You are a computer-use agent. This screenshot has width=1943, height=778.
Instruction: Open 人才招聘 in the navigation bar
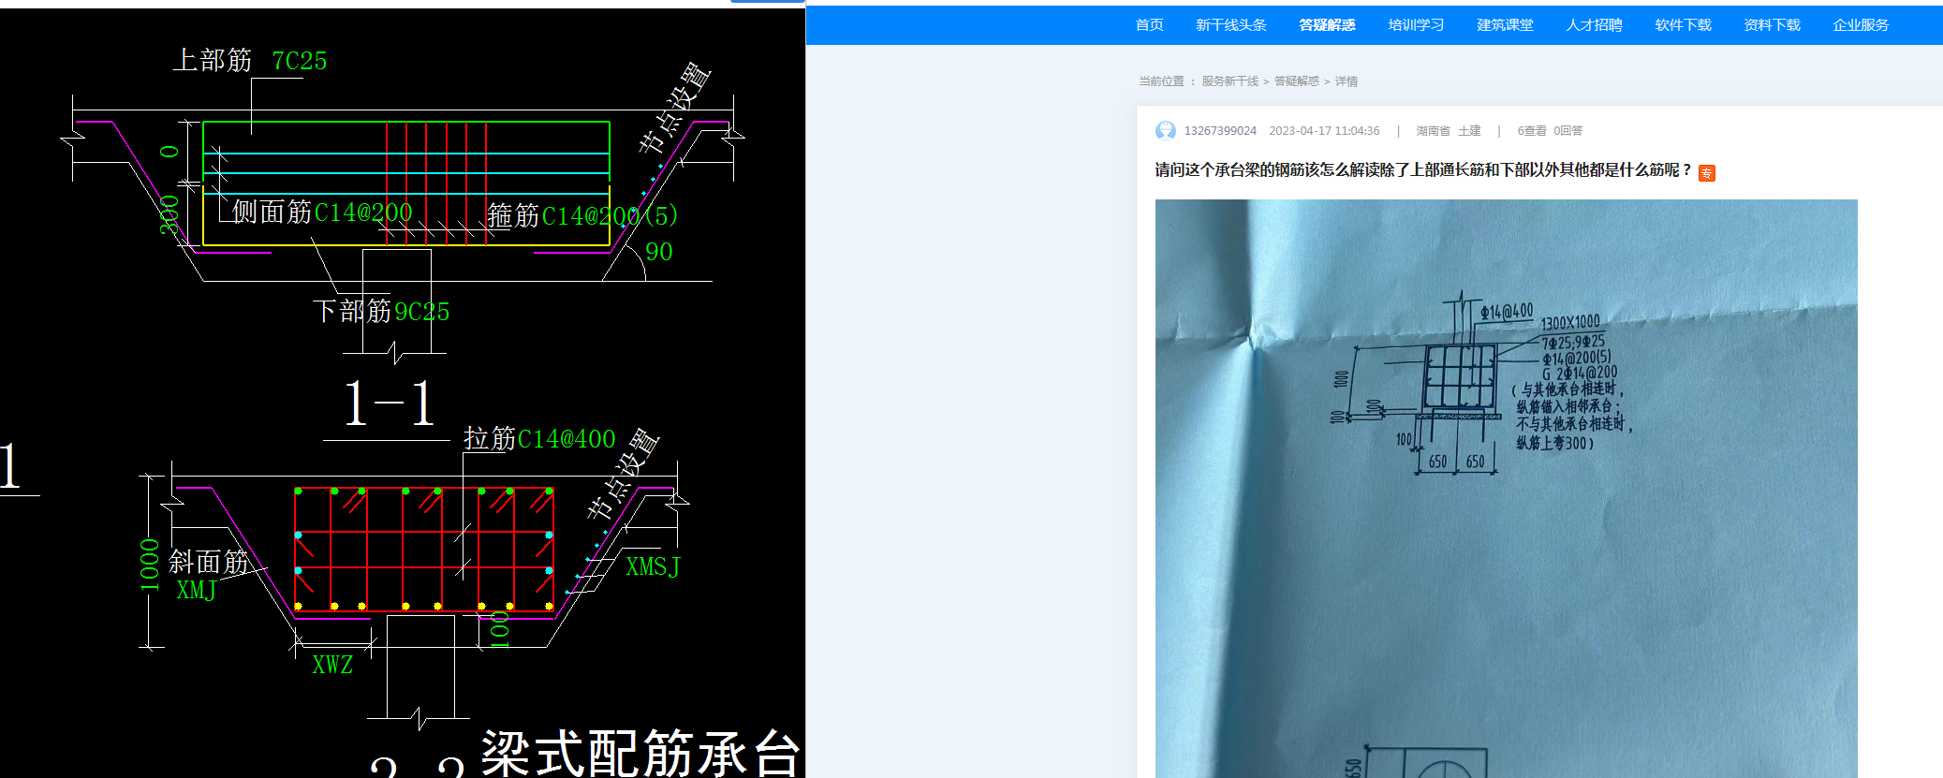(1594, 25)
